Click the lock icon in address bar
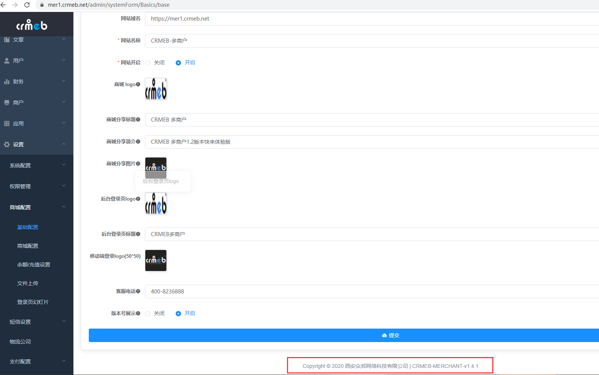This screenshot has width=599, height=375. tap(42, 5)
